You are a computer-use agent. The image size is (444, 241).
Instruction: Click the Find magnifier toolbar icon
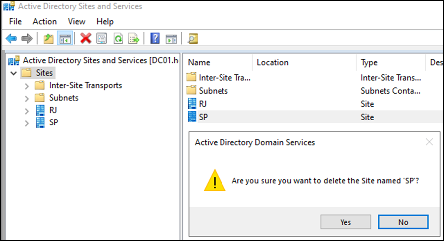[192, 39]
